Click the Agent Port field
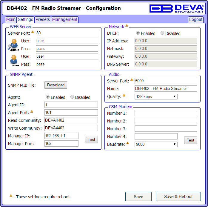Viewport: 208px width, 207px height. [x=71, y=113]
